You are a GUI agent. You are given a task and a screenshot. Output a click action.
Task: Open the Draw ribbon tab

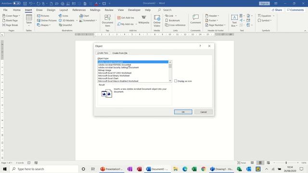coord(39,10)
